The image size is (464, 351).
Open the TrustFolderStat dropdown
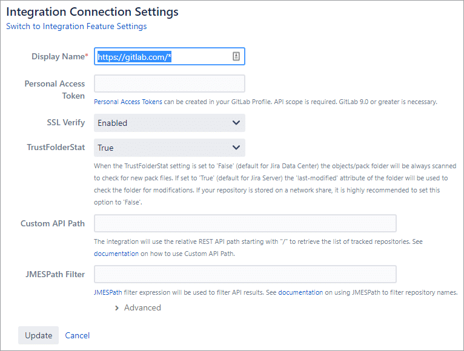pyautogui.click(x=170, y=148)
